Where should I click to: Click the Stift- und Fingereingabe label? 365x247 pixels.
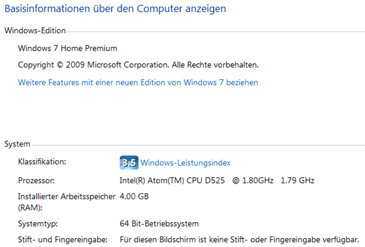point(63,240)
